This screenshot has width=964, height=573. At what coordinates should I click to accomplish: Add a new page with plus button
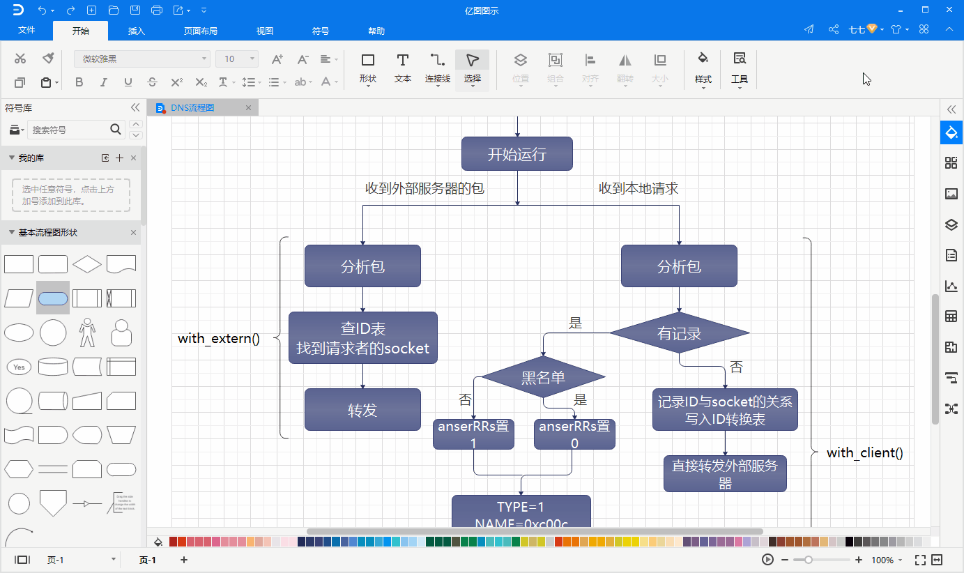point(184,560)
